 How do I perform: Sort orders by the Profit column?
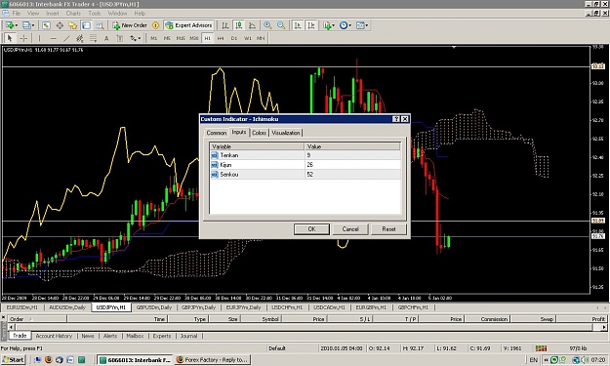[582, 319]
